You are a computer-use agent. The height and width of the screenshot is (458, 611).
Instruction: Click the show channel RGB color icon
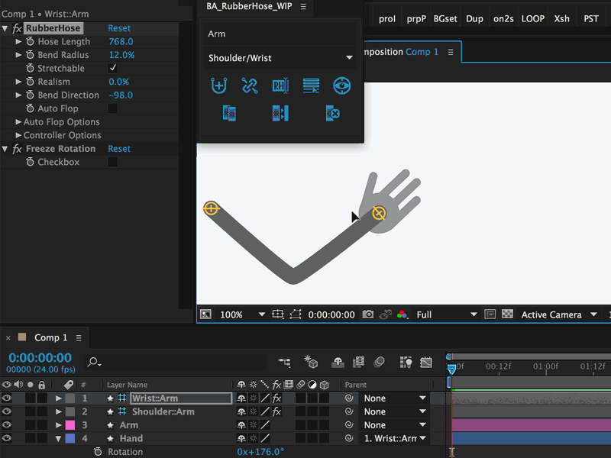click(402, 314)
